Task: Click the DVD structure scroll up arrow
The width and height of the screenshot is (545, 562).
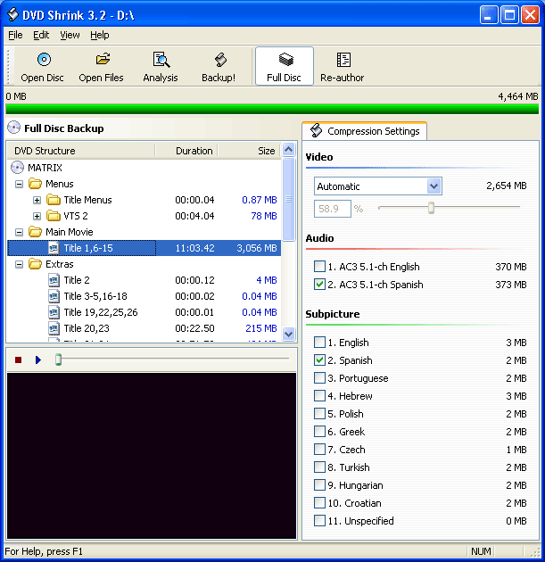Action: point(288,149)
